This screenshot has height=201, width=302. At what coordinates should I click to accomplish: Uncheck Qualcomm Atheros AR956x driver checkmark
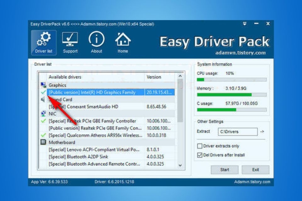[x=43, y=135]
